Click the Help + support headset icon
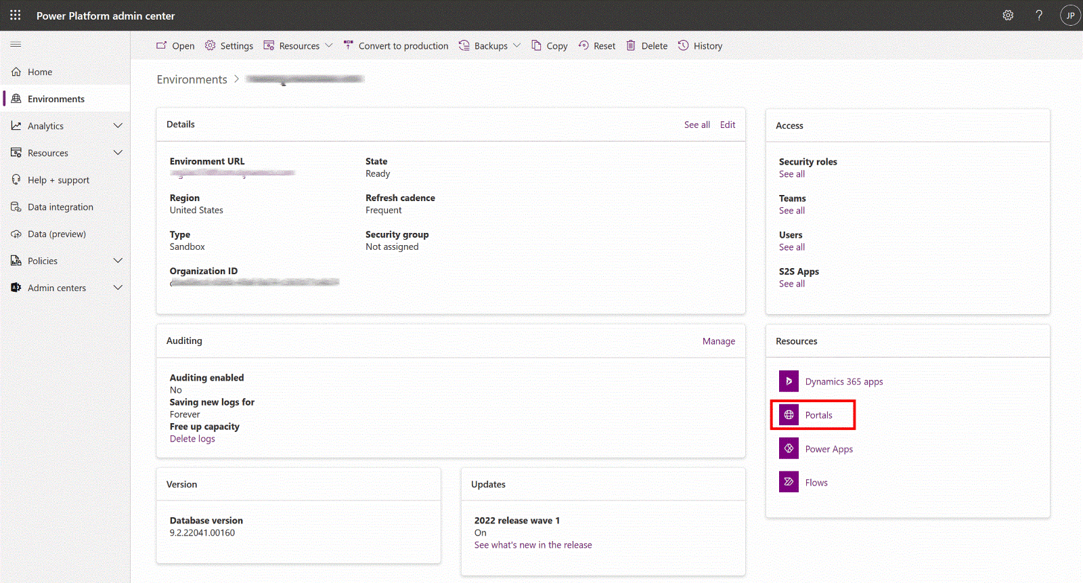The height and width of the screenshot is (583, 1083). [16, 180]
